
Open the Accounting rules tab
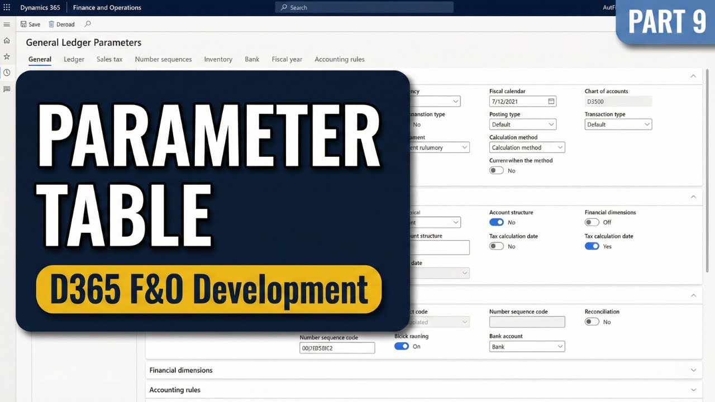tap(340, 59)
